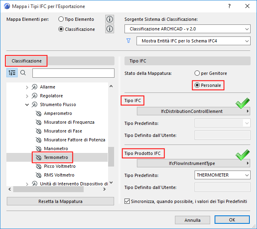Toggle the tree view list icon
The width and height of the screenshot is (257, 229).
pos(12,73)
